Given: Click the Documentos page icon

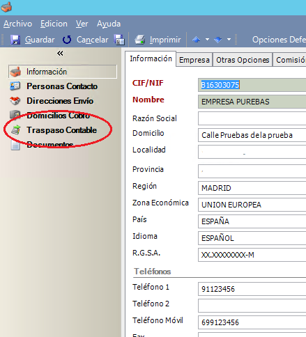Looking at the screenshot, I should coord(15,145).
